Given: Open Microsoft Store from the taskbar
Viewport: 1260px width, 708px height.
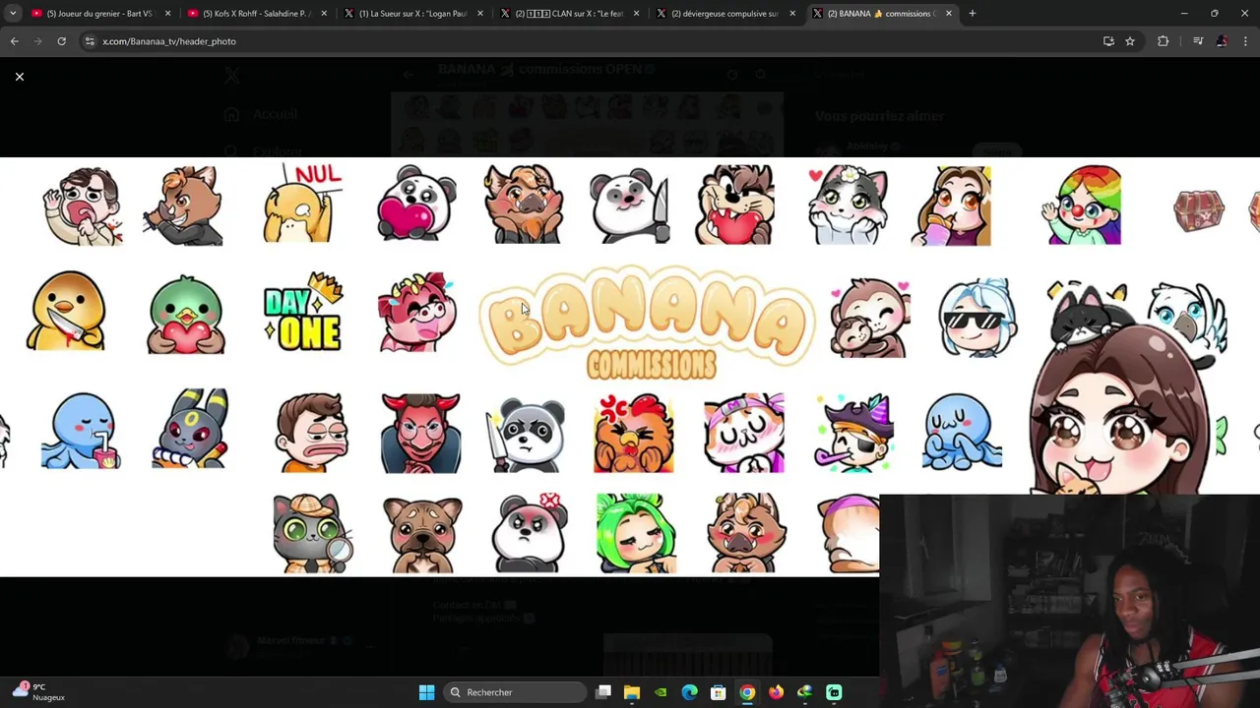Looking at the screenshot, I should [719, 692].
